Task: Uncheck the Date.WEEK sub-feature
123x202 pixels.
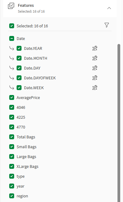Action: 19,88
